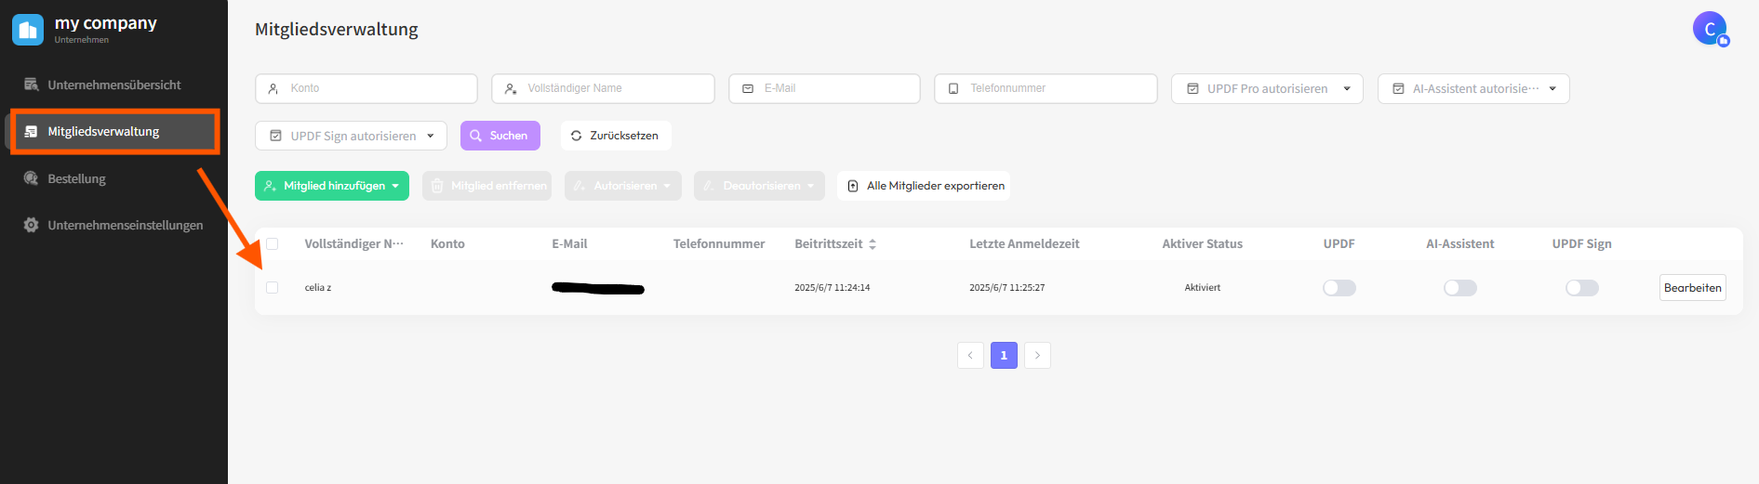The width and height of the screenshot is (1759, 484).
Task: Click the person icon in Vollständiger Name field
Action: 511,88
